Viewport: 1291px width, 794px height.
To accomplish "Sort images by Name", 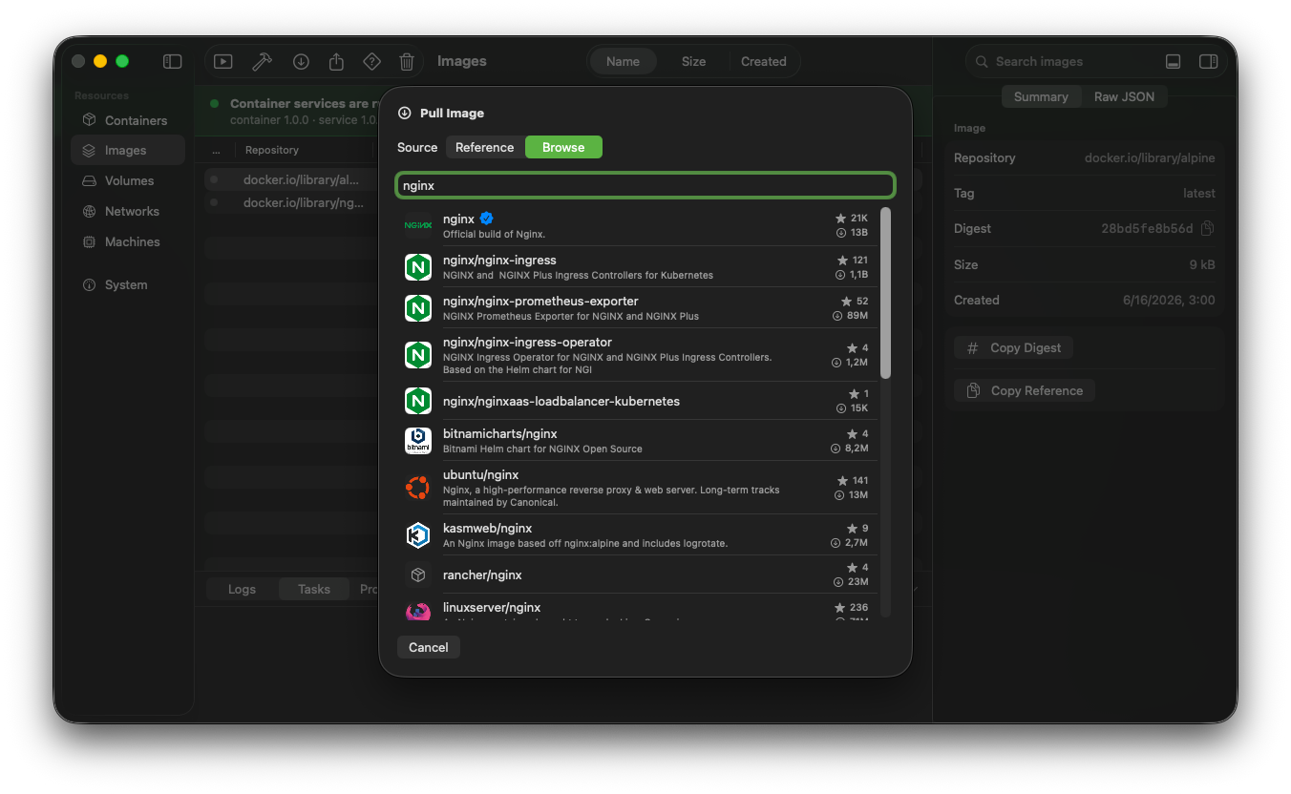I will 623,61.
